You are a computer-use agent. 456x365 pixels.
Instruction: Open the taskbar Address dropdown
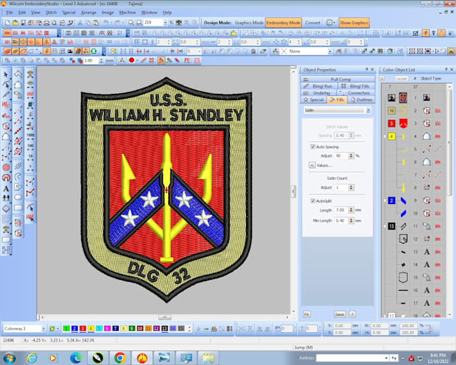386,358
